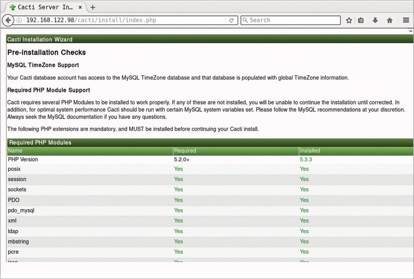414x279 pixels.
Task: Select the pdo_mysql module row
Action: pos(21,211)
